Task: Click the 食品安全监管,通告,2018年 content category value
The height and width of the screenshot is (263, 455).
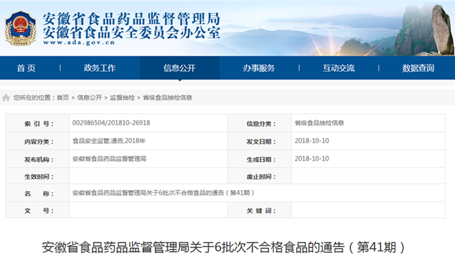Action: (109, 141)
